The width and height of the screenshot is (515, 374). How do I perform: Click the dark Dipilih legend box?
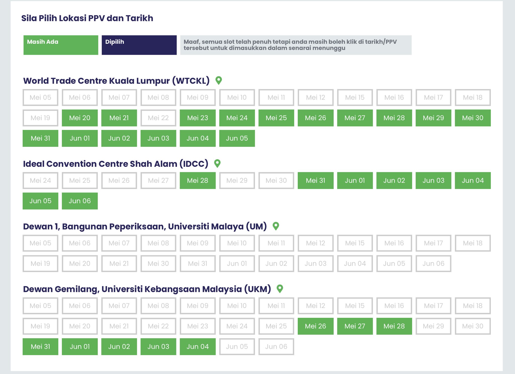pyautogui.click(x=139, y=45)
